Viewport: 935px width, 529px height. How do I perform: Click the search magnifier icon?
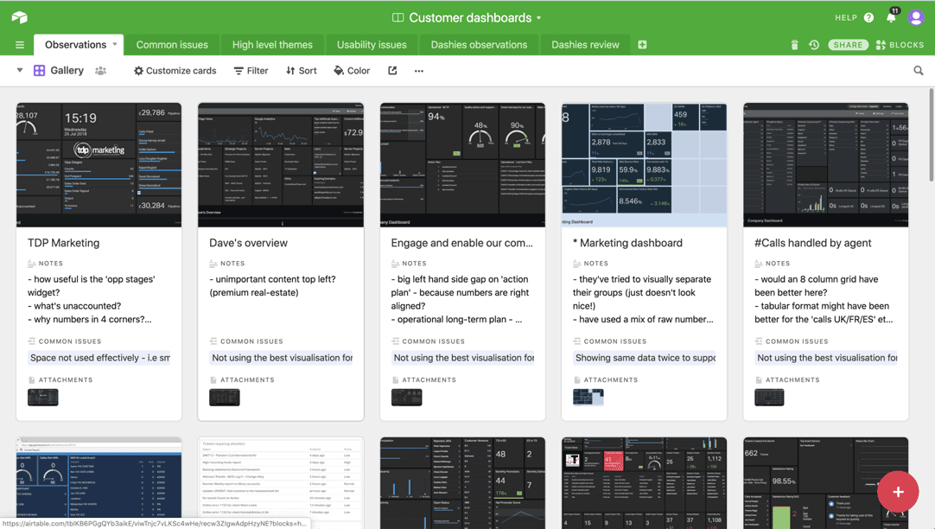[919, 71]
